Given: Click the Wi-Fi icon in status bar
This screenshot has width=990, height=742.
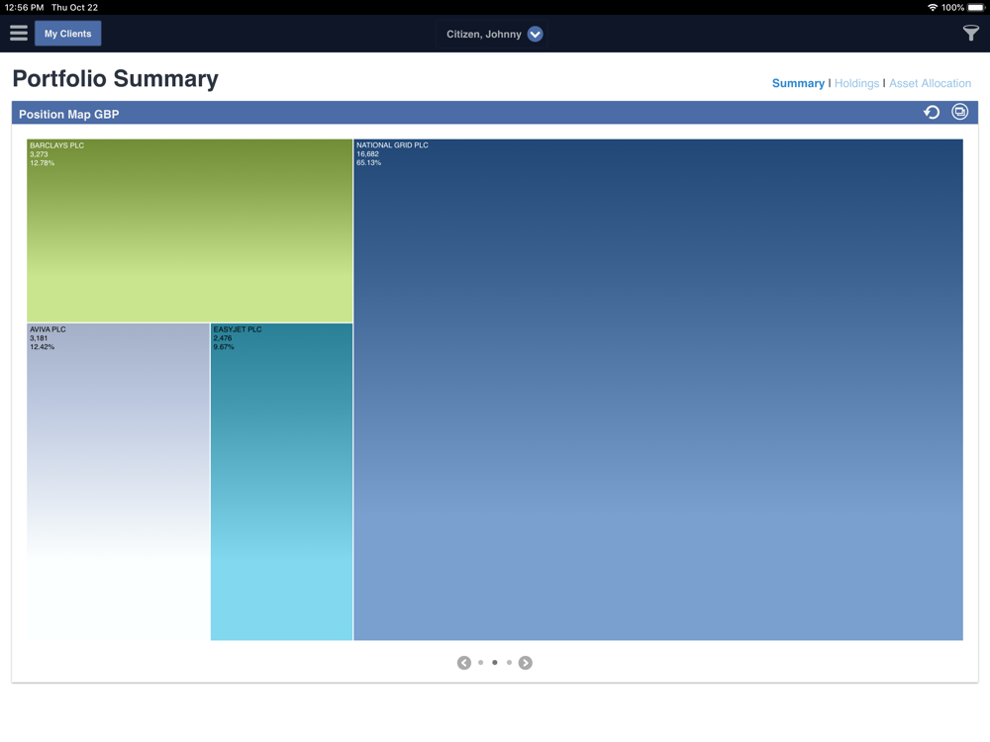Looking at the screenshot, I should coord(933,8).
